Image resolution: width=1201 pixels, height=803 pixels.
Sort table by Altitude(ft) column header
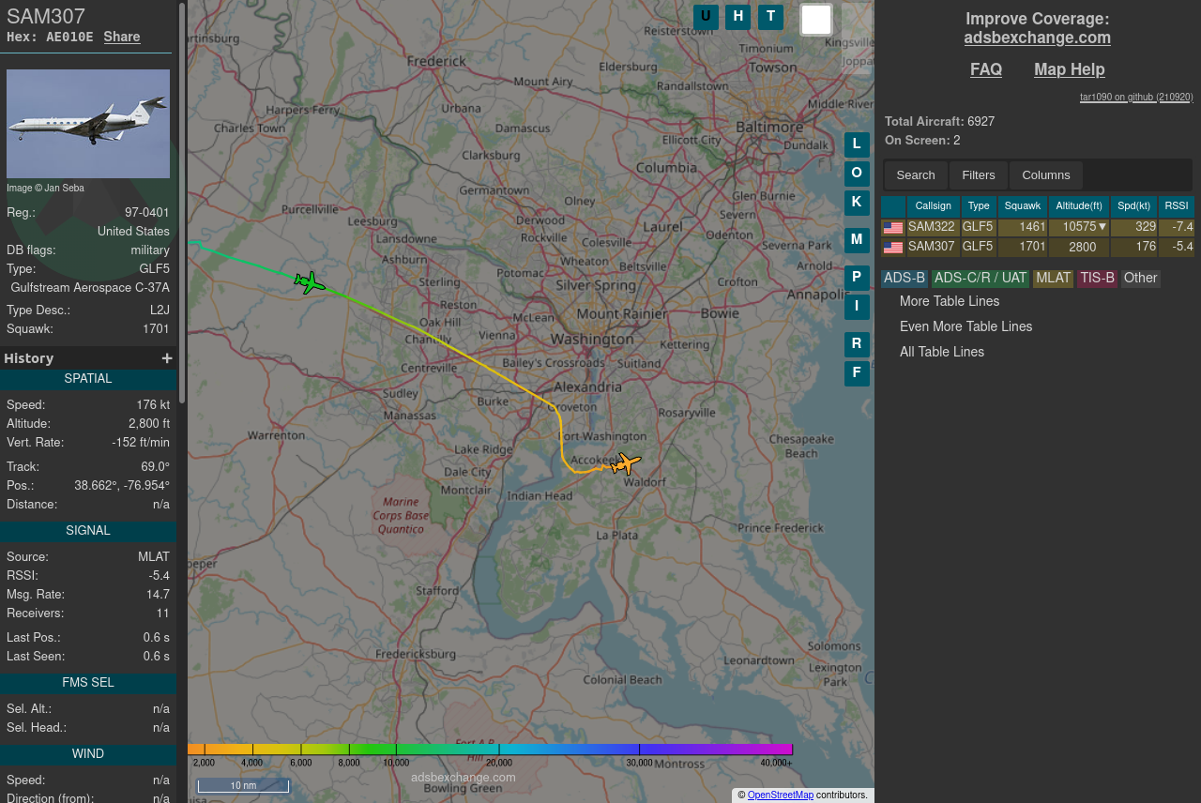(x=1079, y=206)
